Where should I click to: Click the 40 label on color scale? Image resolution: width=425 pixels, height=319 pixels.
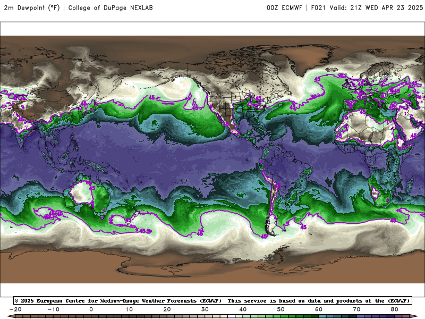pyautogui.click(x=243, y=309)
